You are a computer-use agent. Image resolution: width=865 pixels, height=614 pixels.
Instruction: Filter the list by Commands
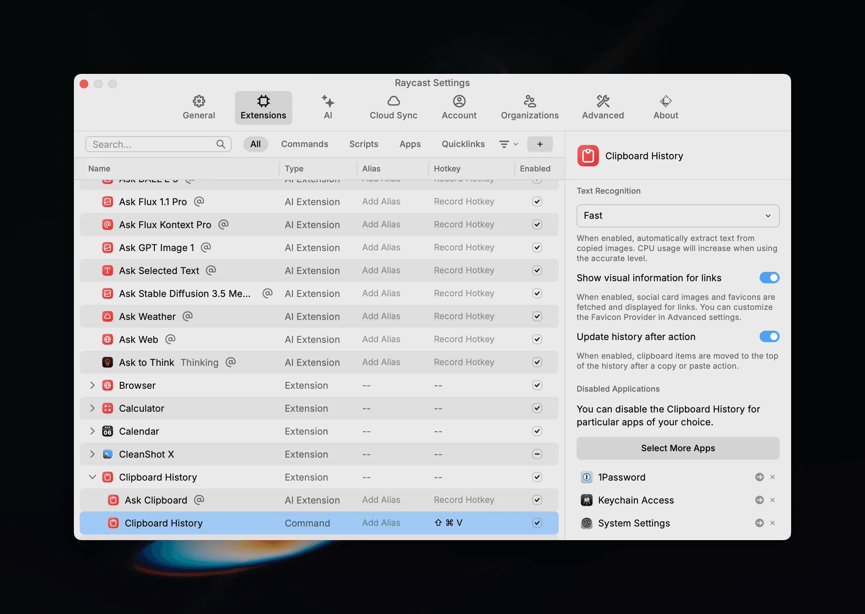(304, 144)
